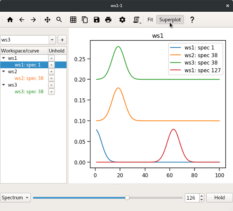Go back to previous view arrow
Screen dimensions: 233x211
pyautogui.click(x=22, y=20)
